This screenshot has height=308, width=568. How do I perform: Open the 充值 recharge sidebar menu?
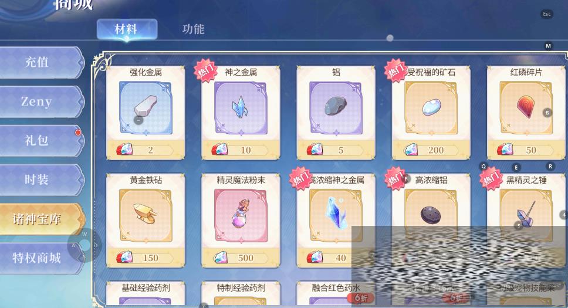[x=40, y=62]
